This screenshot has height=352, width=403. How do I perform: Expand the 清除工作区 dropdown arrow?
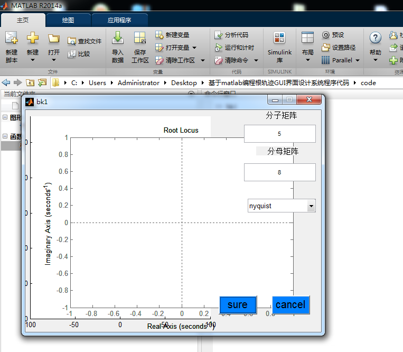point(203,60)
